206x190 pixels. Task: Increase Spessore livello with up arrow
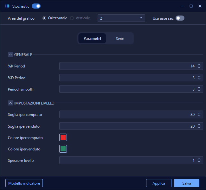(x=199, y=159)
